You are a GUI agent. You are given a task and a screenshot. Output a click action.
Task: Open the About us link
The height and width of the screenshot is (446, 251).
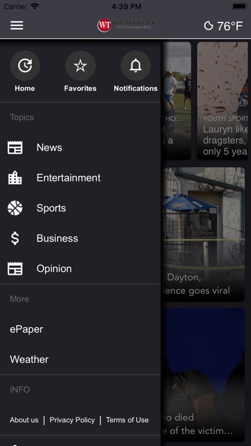24,420
